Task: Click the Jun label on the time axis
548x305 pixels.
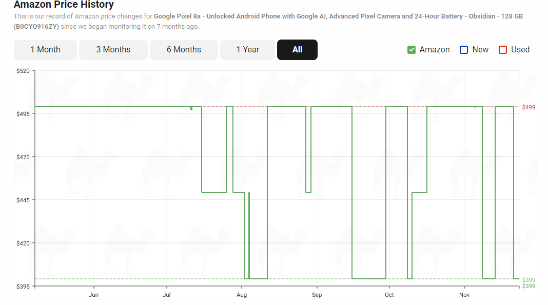Action: point(93,295)
